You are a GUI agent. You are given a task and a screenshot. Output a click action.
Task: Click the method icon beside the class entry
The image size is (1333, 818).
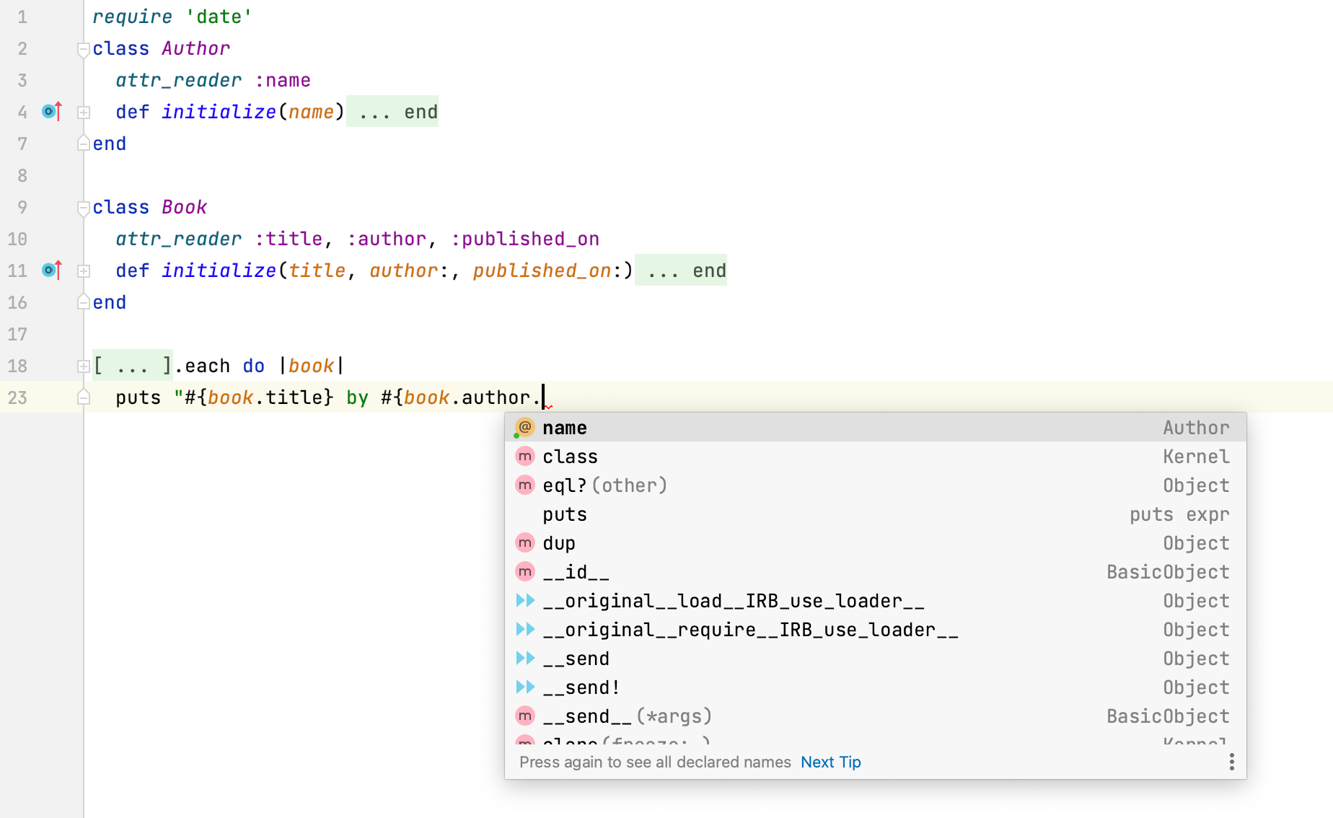(x=524, y=456)
